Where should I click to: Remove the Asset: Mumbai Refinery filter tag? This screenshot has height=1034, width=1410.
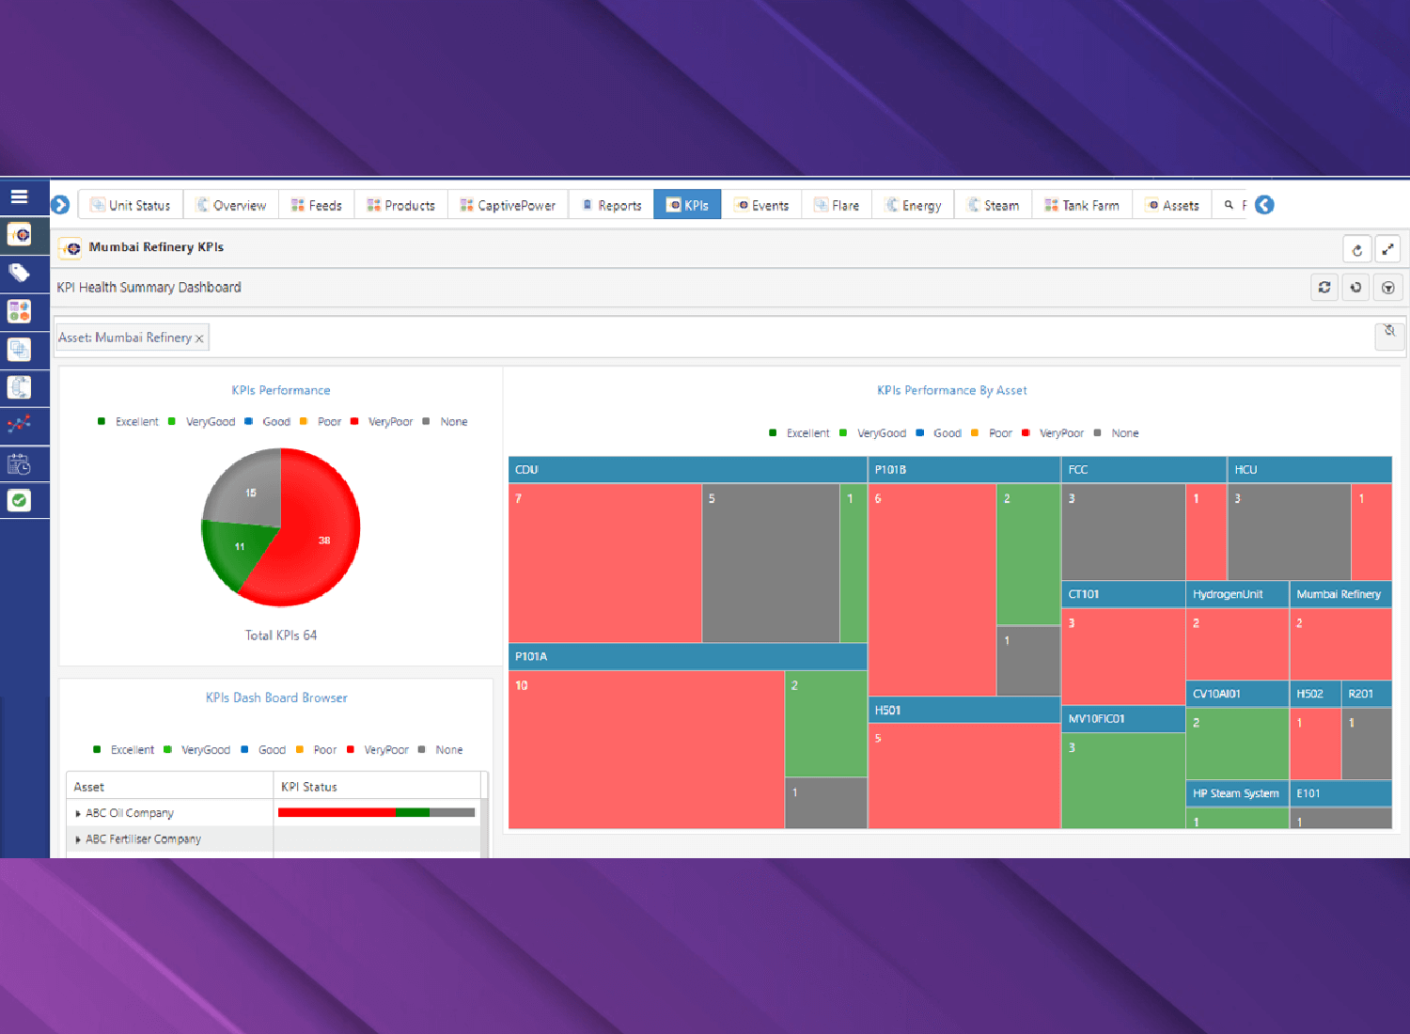[x=199, y=338]
